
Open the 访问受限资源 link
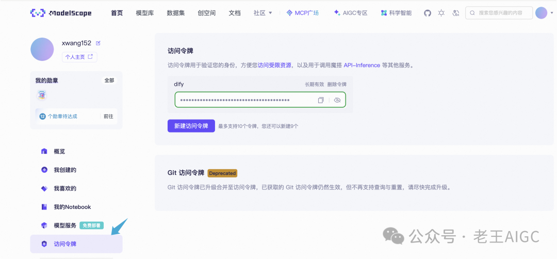point(274,66)
